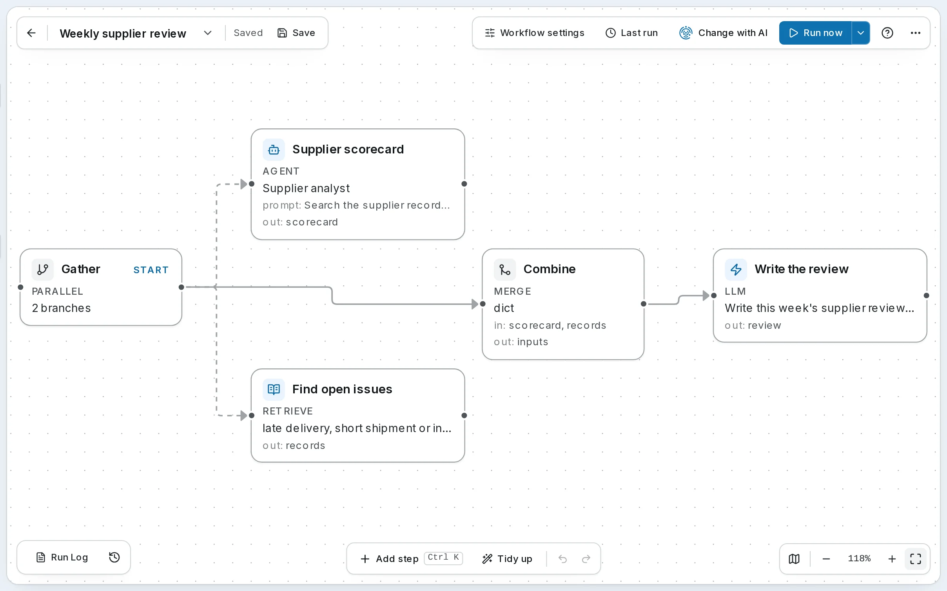Run the workflow now
Viewport: 947px width, 591px height.
(x=815, y=33)
